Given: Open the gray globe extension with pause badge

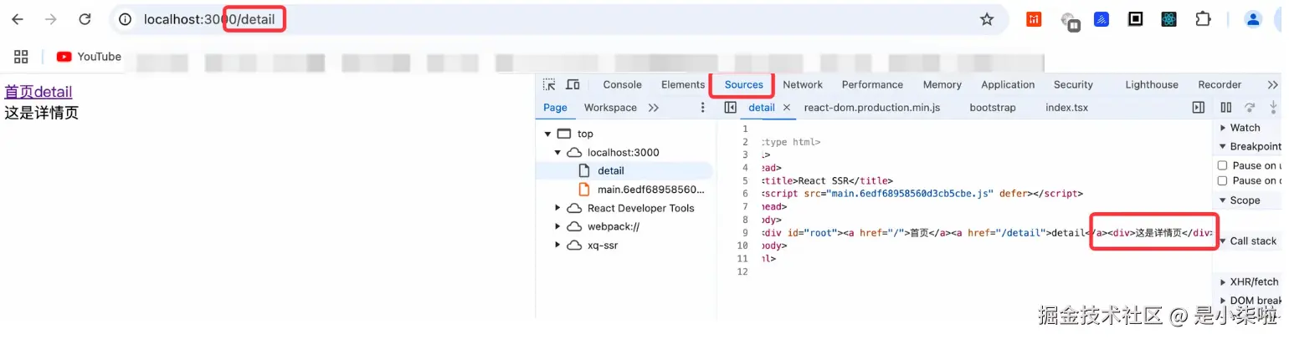Looking at the screenshot, I should [1070, 21].
